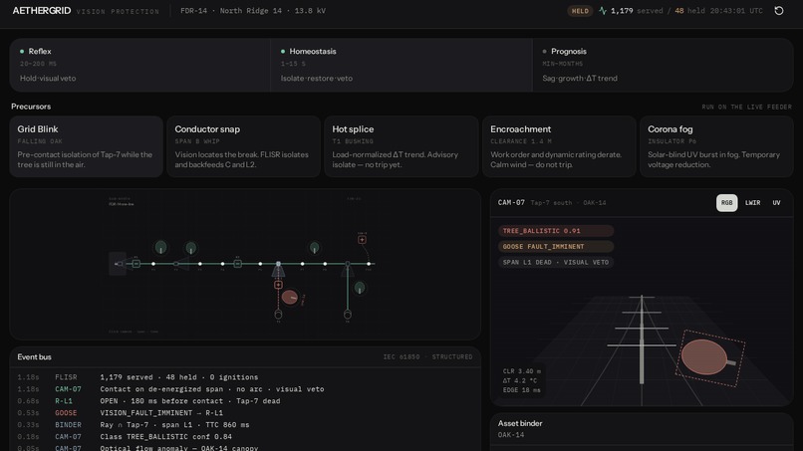Click the GOOSE FAULT_IMMINENT chip
Screen dimensions: 803x451
tap(556, 247)
